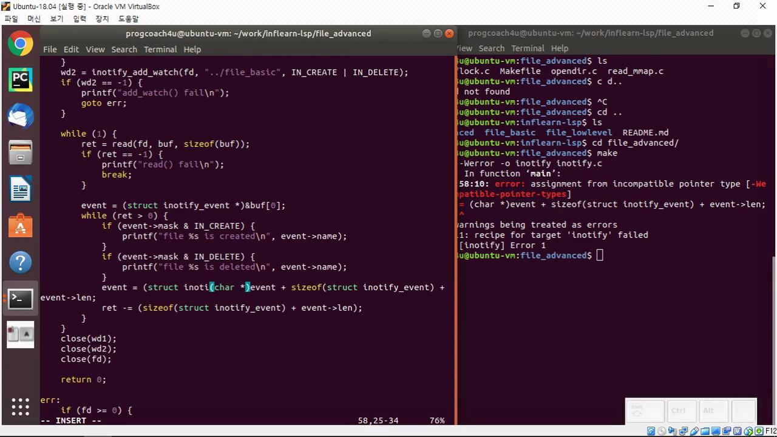The image size is (777, 437).
Task: Click '-- INSERT --' mode indicator
Action: pyautogui.click(x=70, y=421)
